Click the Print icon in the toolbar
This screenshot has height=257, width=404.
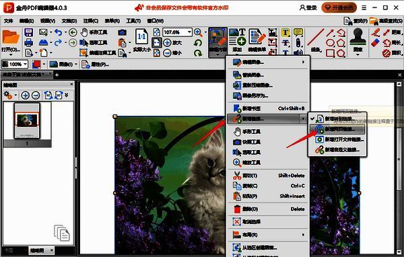28,42
